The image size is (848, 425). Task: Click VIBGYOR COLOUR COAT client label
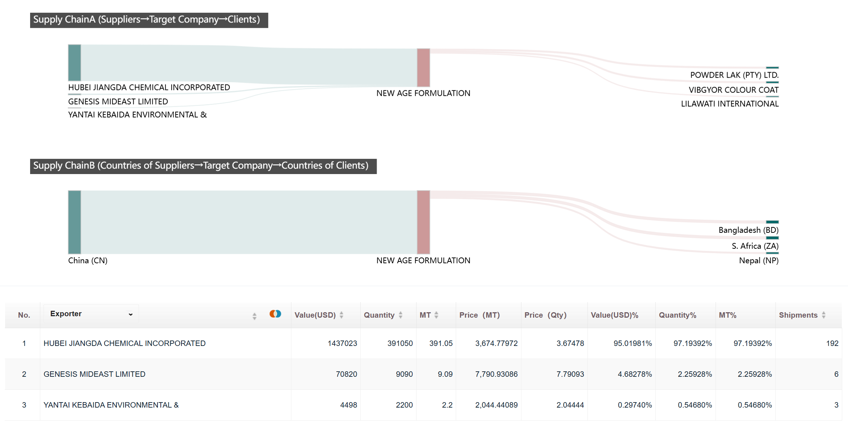coord(734,90)
